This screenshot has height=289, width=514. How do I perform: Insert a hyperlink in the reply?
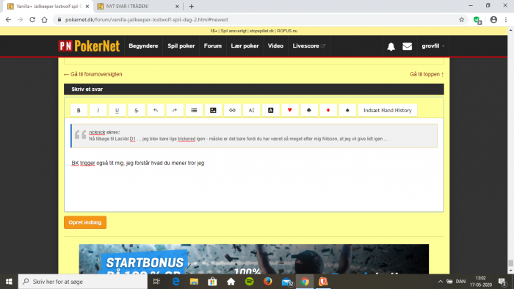232,110
